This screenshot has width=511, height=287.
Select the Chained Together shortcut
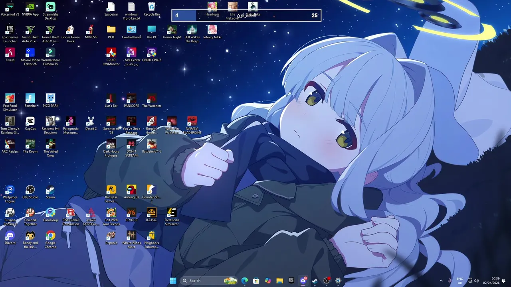30,217
